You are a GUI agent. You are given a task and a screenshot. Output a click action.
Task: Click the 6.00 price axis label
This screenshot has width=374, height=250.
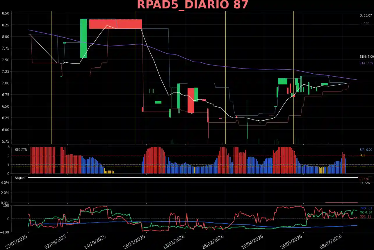pos(6,130)
